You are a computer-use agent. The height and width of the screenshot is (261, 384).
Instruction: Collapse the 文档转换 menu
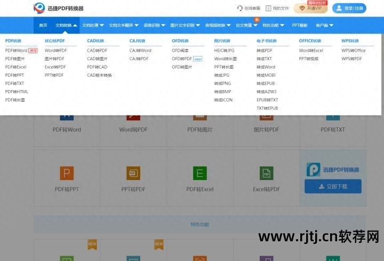[x=66, y=25]
